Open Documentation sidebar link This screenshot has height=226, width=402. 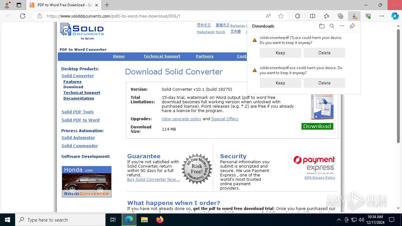pos(79,98)
